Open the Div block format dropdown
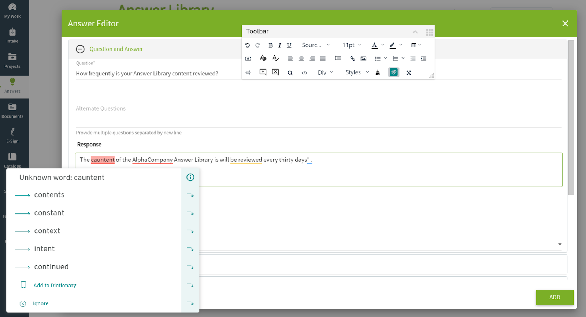The image size is (586, 317). 326,72
